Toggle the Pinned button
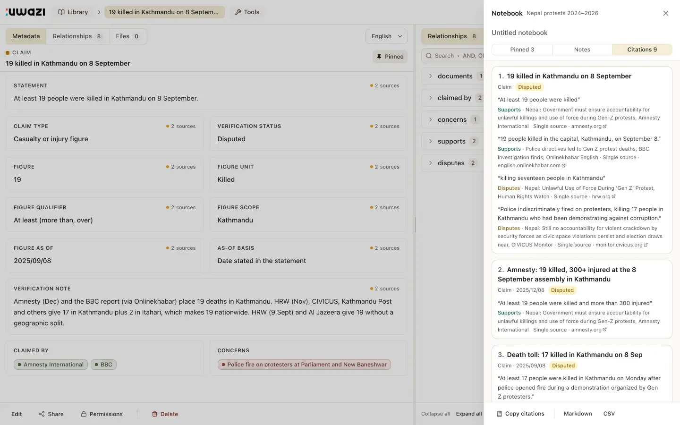The height and width of the screenshot is (425, 680). point(390,57)
